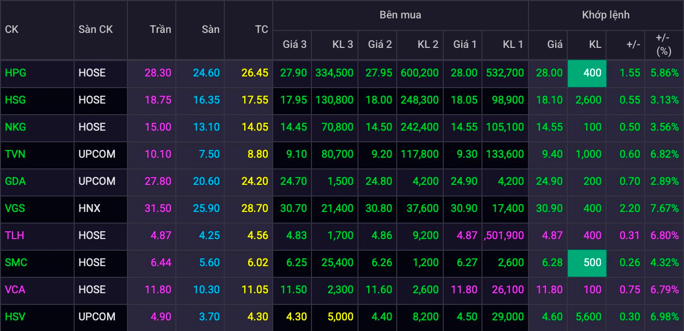Select the Khớp lệnh header group
This screenshot has height=331, width=684.
pyautogui.click(x=606, y=15)
